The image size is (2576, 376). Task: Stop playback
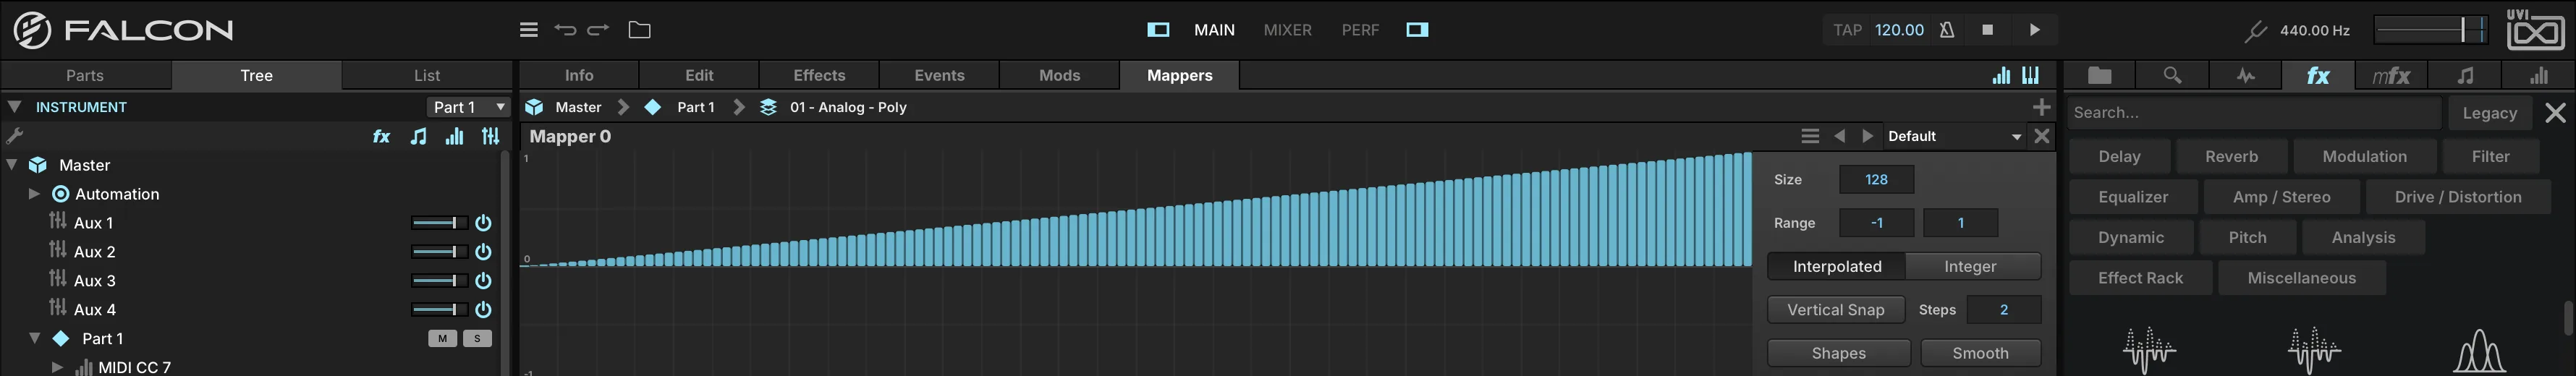click(1987, 30)
